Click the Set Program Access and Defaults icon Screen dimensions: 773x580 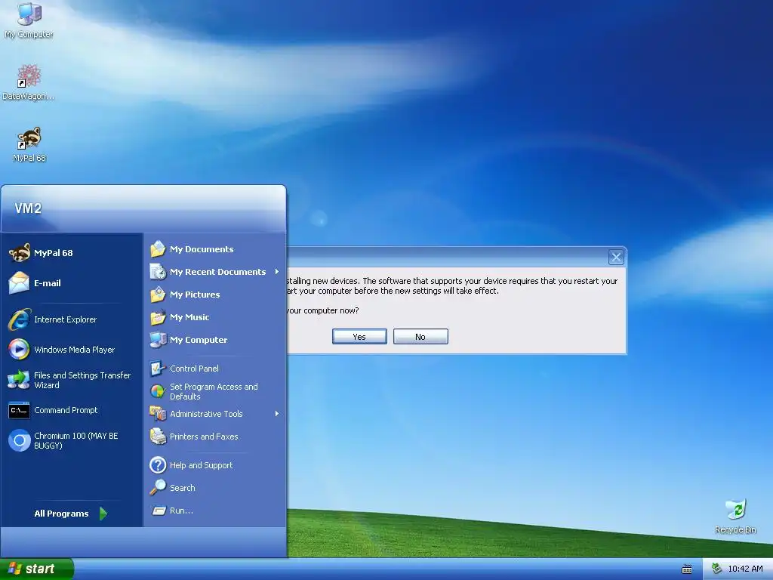[158, 391]
